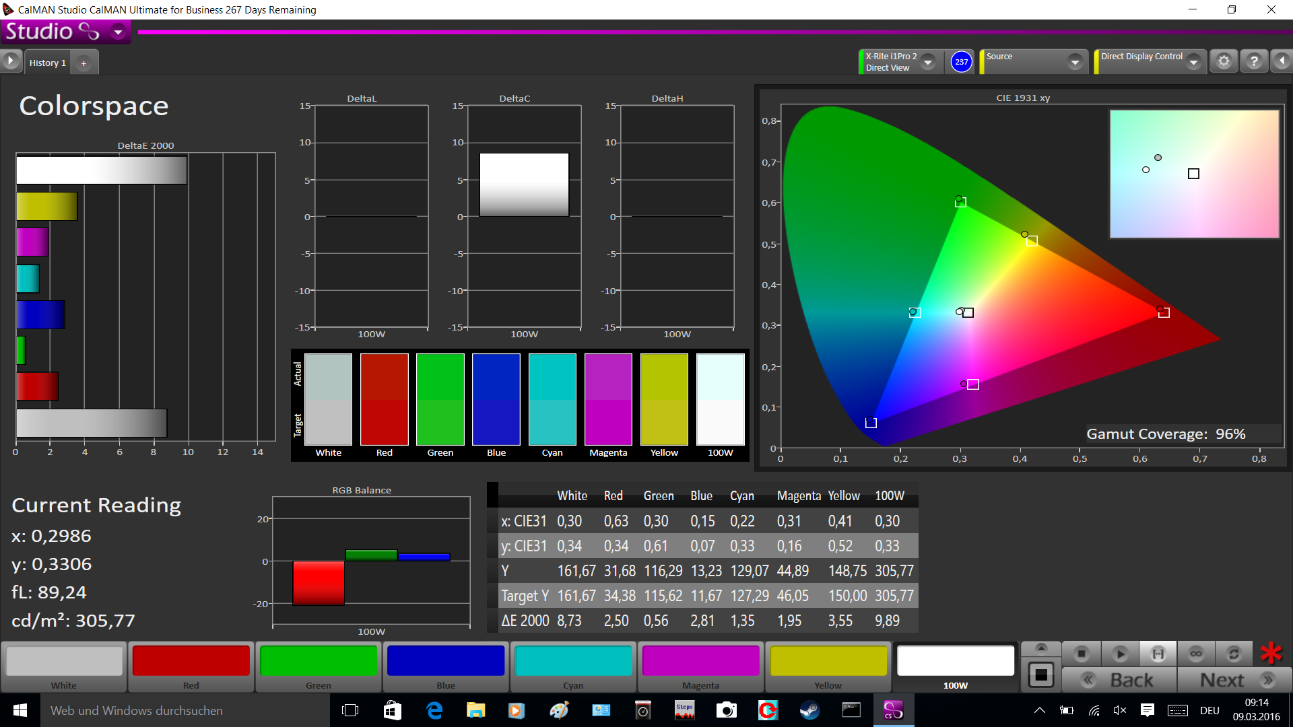This screenshot has height=727, width=1293.
Task: Select the History 1 tab
Action: pos(47,63)
